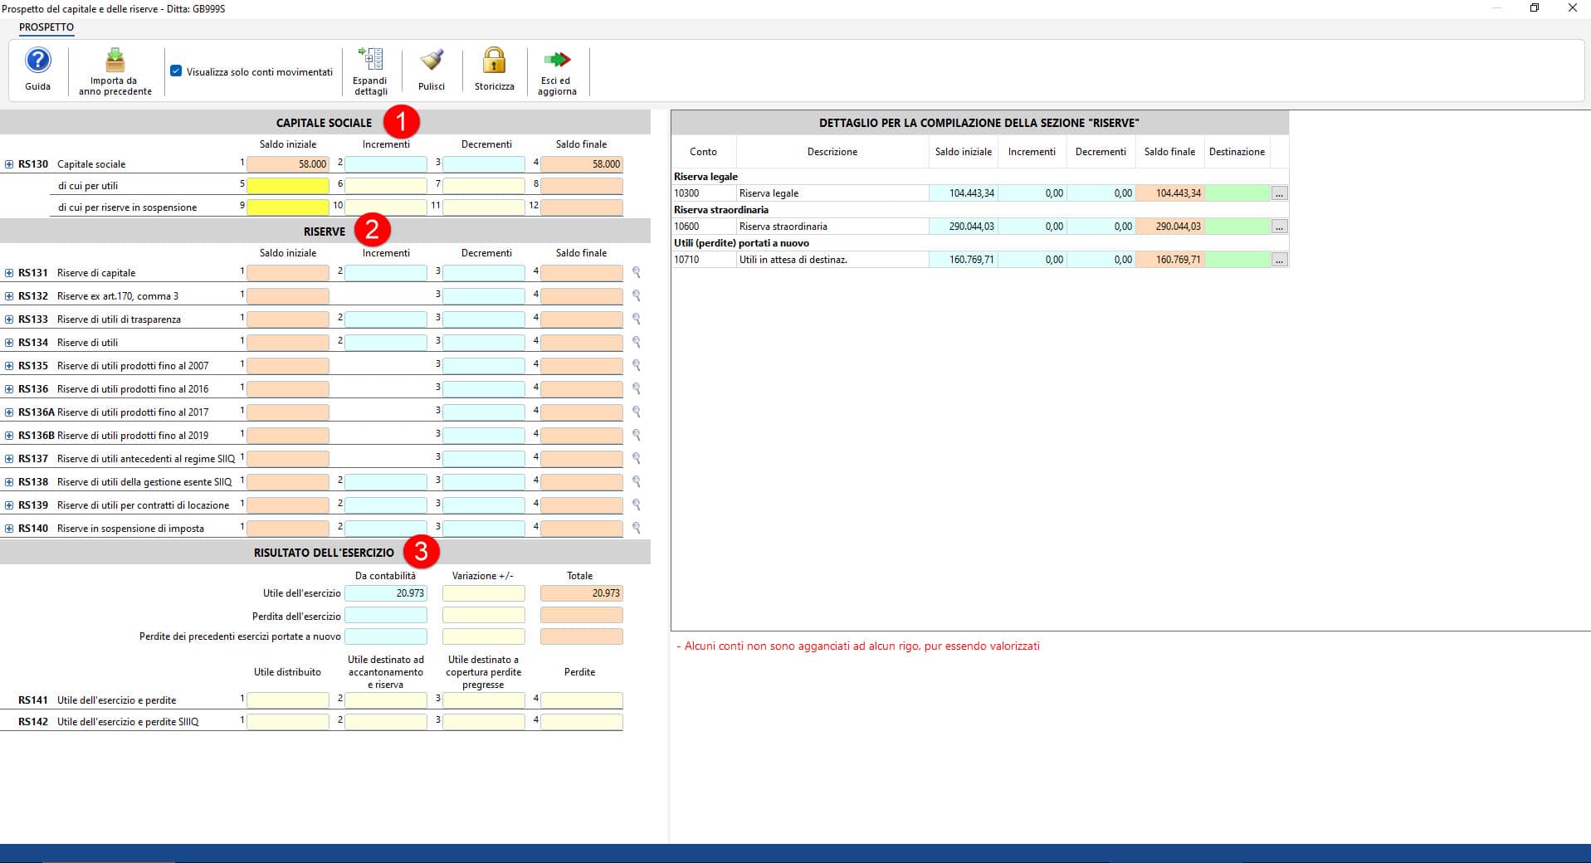Click green Destinazione cell for Riserva legale
The image size is (1591, 863).
1237,193
